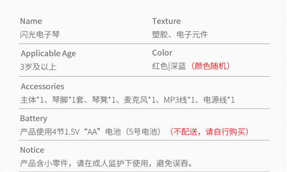Click the 红色 color option text

[160, 66]
